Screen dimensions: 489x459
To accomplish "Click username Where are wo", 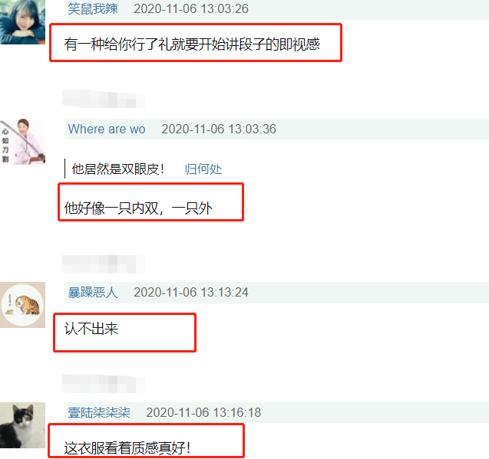I will tap(107, 129).
